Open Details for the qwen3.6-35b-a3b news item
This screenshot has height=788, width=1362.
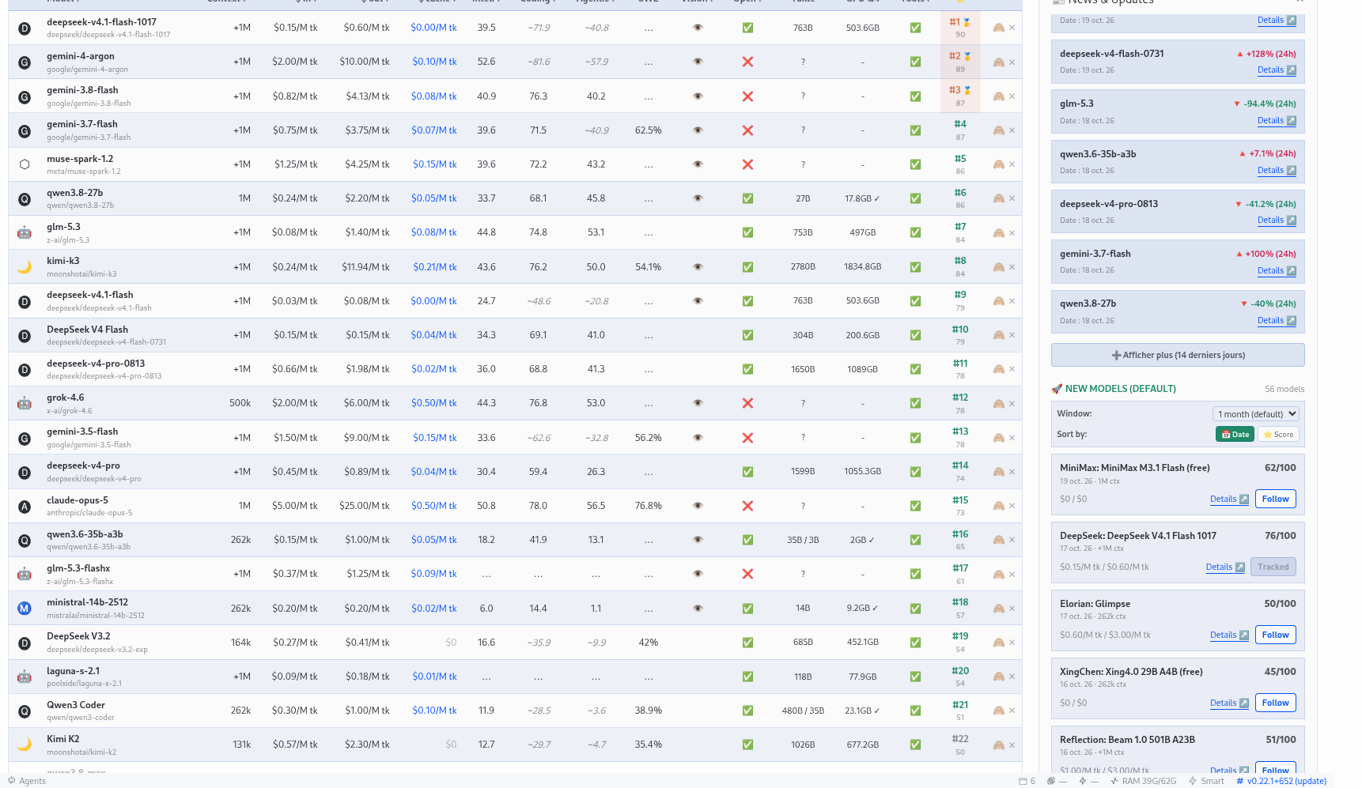[x=1276, y=171]
